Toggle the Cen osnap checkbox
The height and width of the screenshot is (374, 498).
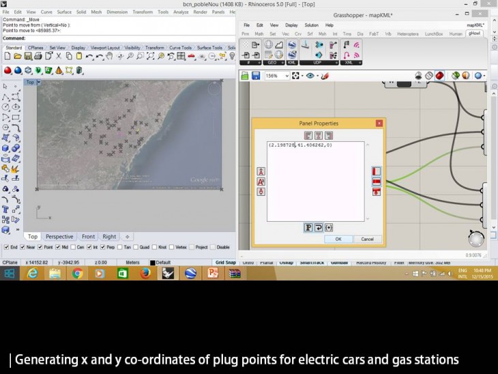(72, 247)
